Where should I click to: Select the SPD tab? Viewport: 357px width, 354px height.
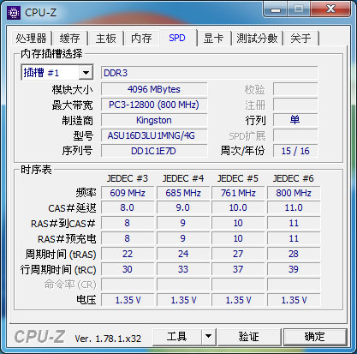pyautogui.click(x=177, y=38)
